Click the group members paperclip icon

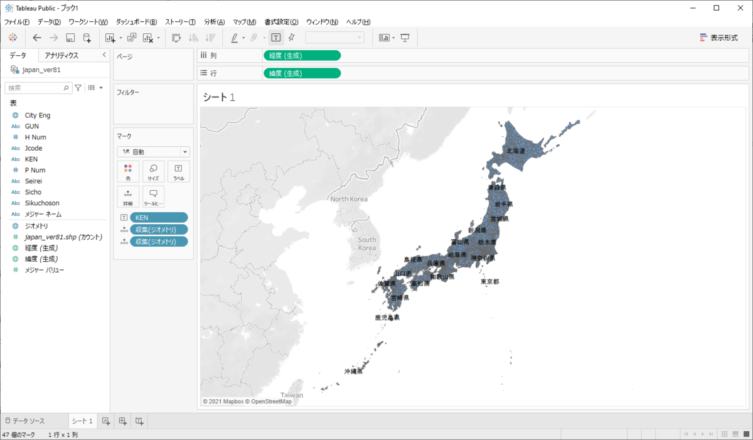click(x=254, y=38)
